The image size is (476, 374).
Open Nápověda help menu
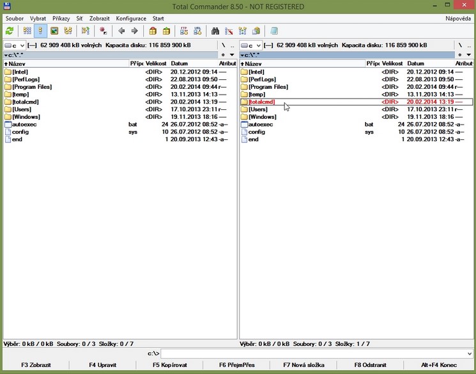(458, 19)
